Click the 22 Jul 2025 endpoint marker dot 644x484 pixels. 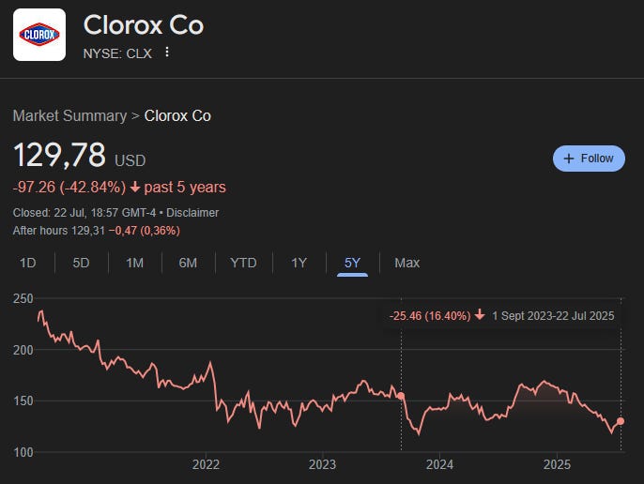click(621, 421)
